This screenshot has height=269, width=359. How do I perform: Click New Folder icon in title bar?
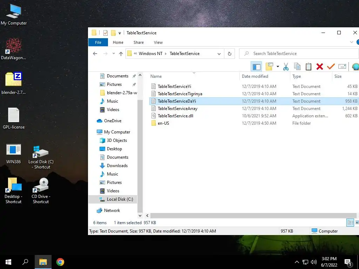113,33
